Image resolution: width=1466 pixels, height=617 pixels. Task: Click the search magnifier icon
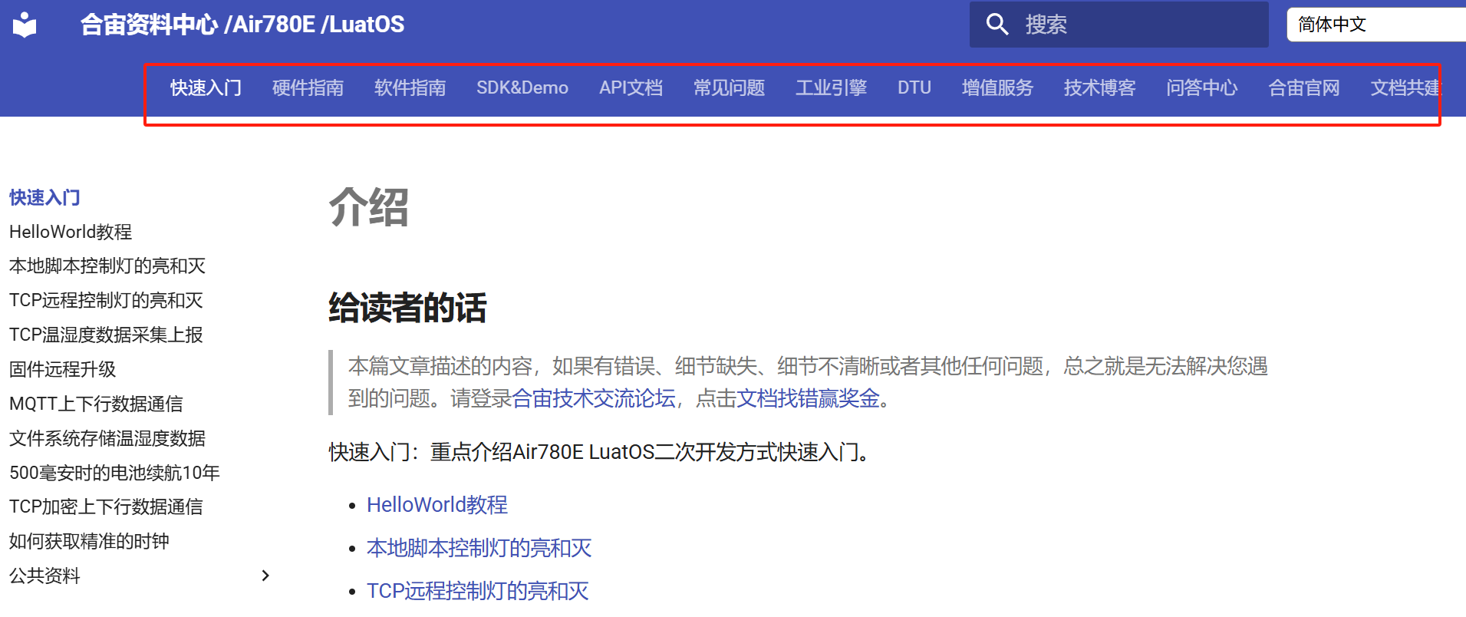(997, 25)
